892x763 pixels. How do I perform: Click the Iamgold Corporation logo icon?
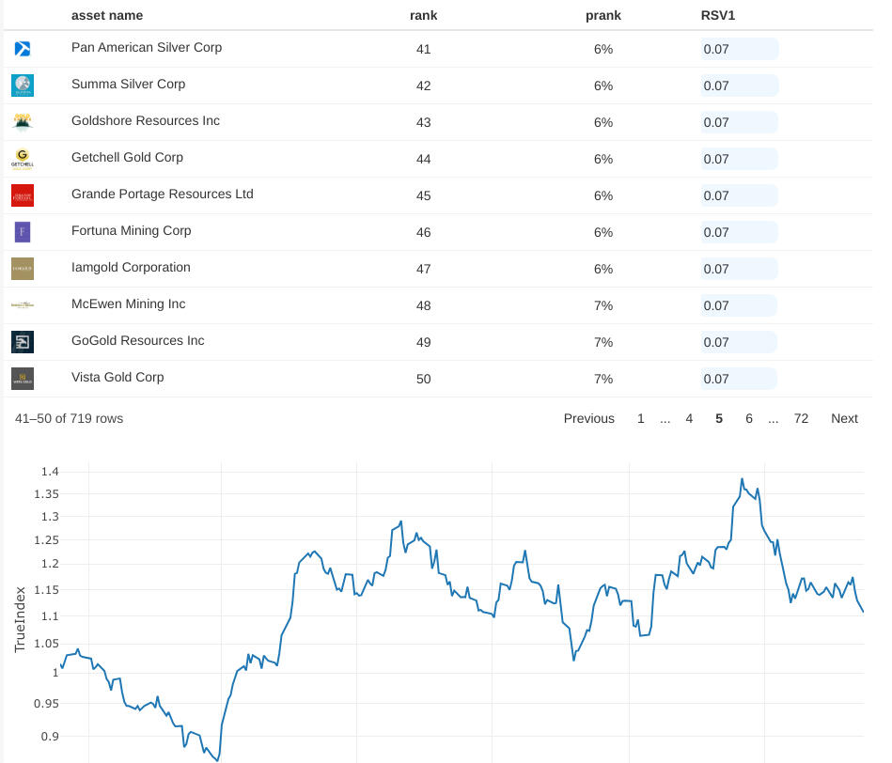(x=23, y=269)
